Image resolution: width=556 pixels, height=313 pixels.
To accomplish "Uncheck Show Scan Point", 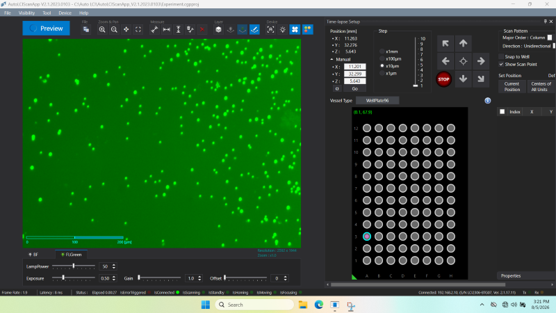I will point(501,64).
